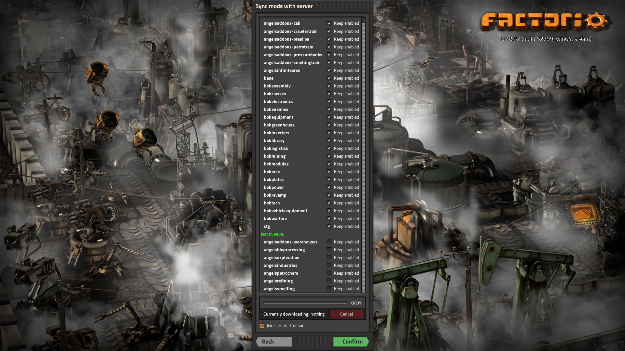Select the boblogistics mod name

pyautogui.click(x=276, y=149)
